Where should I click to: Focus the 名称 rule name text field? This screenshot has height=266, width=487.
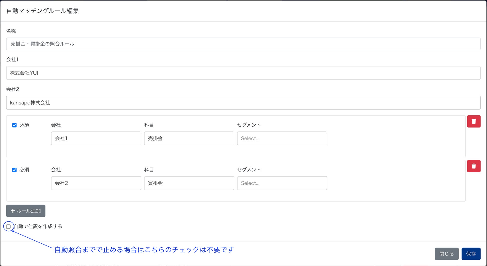pos(243,44)
